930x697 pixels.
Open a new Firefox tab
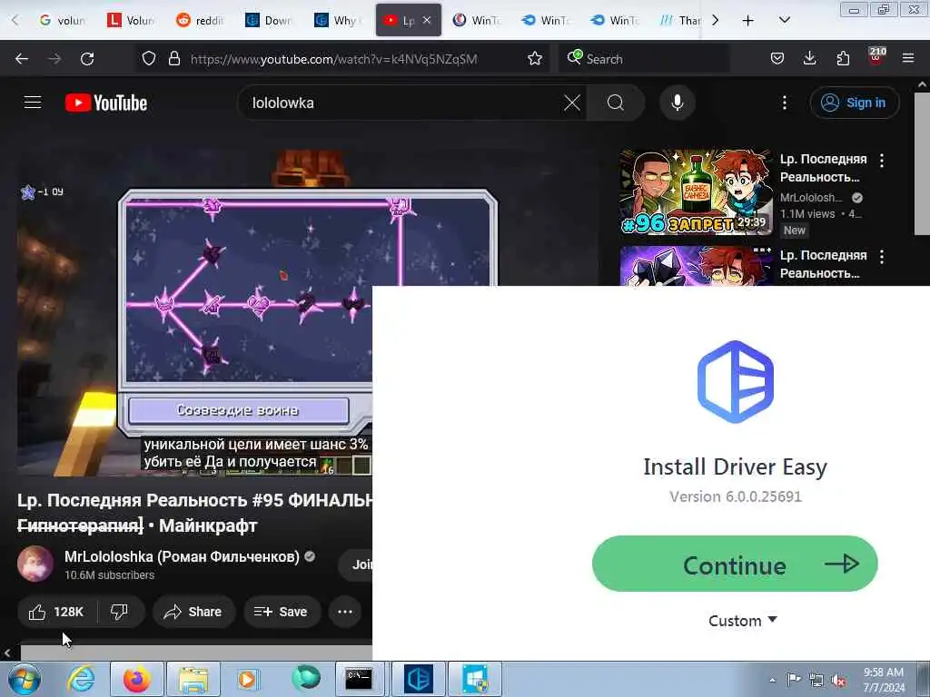748,21
